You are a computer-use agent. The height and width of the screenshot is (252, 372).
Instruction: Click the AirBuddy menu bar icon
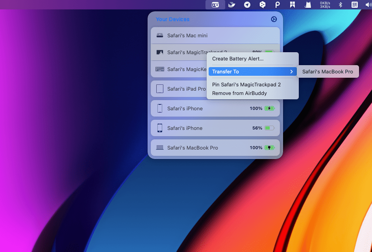coord(215,5)
